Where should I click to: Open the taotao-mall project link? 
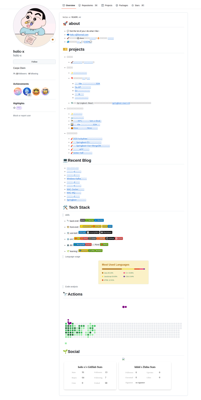81,153
